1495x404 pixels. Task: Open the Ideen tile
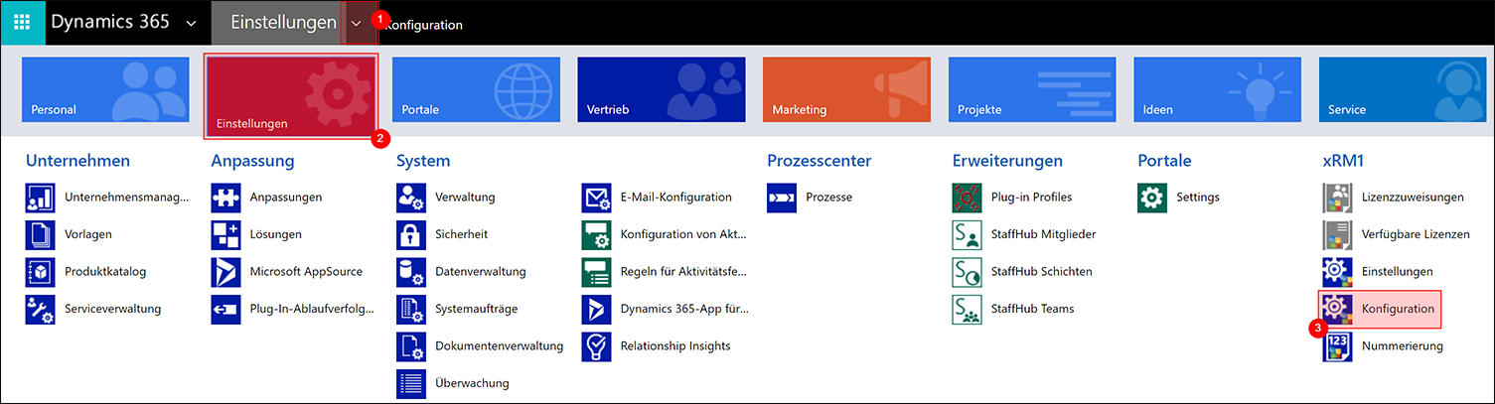pos(1218,89)
